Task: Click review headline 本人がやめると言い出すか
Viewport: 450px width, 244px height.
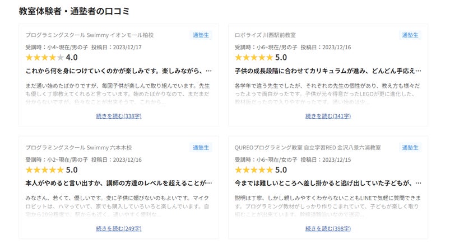Action: (119, 183)
